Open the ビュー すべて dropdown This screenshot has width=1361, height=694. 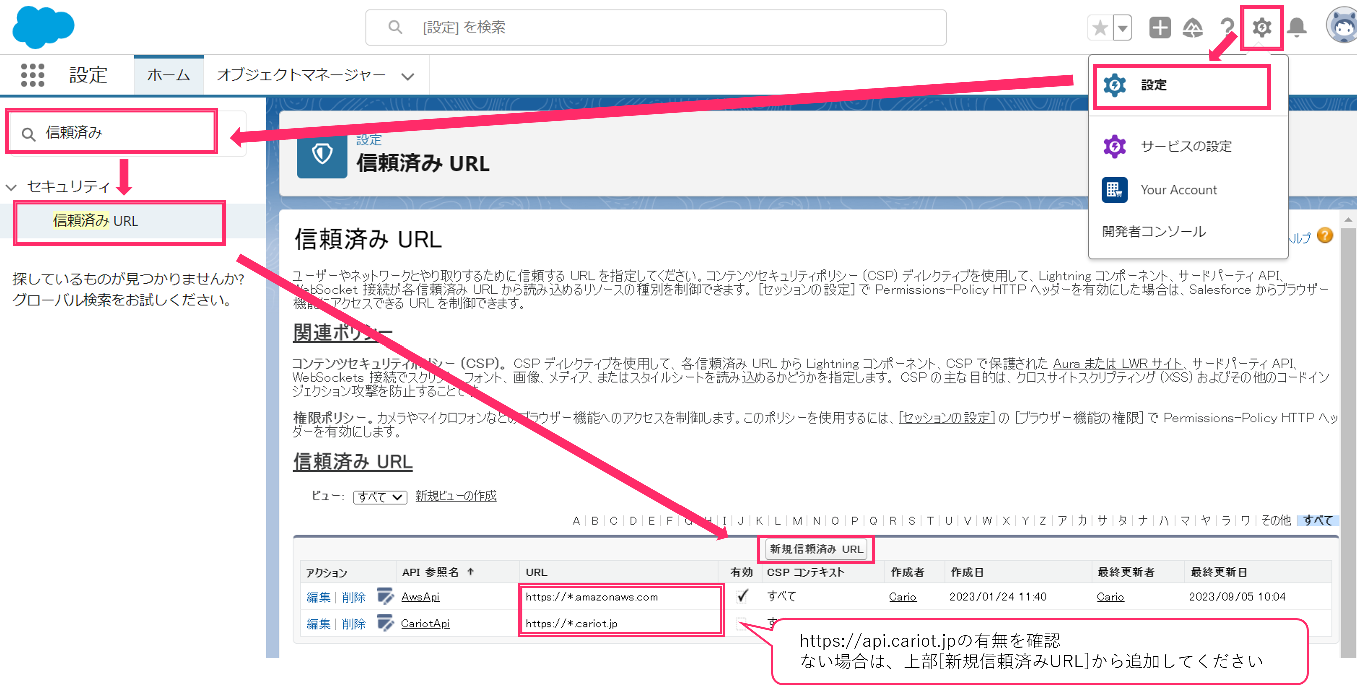(x=380, y=497)
